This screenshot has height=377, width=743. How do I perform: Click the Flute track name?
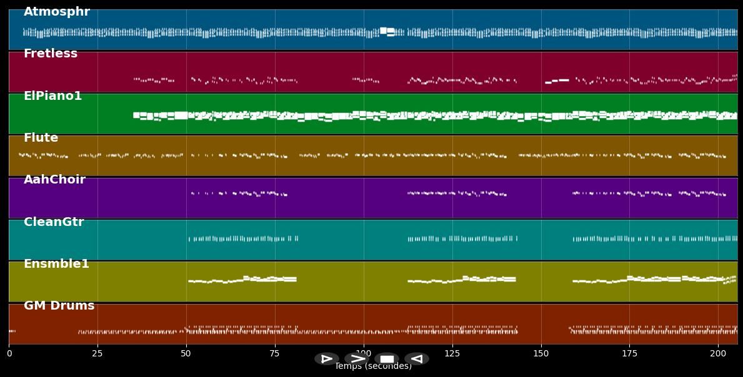tap(41, 138)
